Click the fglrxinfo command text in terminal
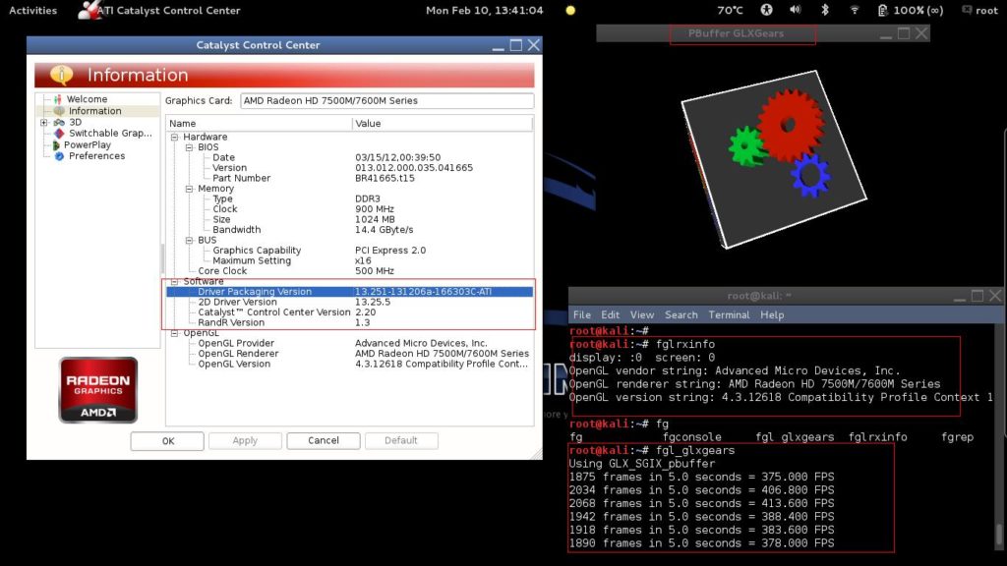Viewport: 1007px width, 566px height. pos(685,344)
